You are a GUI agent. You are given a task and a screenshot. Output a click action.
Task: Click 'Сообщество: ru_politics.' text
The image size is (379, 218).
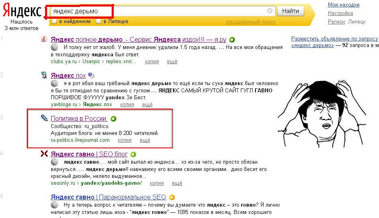tap(80, 126)
